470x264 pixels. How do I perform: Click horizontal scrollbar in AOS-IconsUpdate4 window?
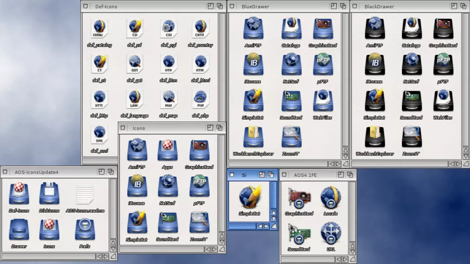click(x=49, y=256)
